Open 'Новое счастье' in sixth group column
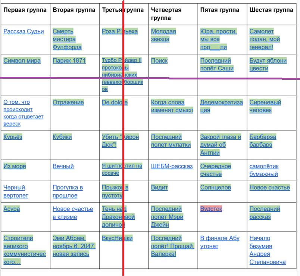 pyautogui.click(x=269, y=187)
